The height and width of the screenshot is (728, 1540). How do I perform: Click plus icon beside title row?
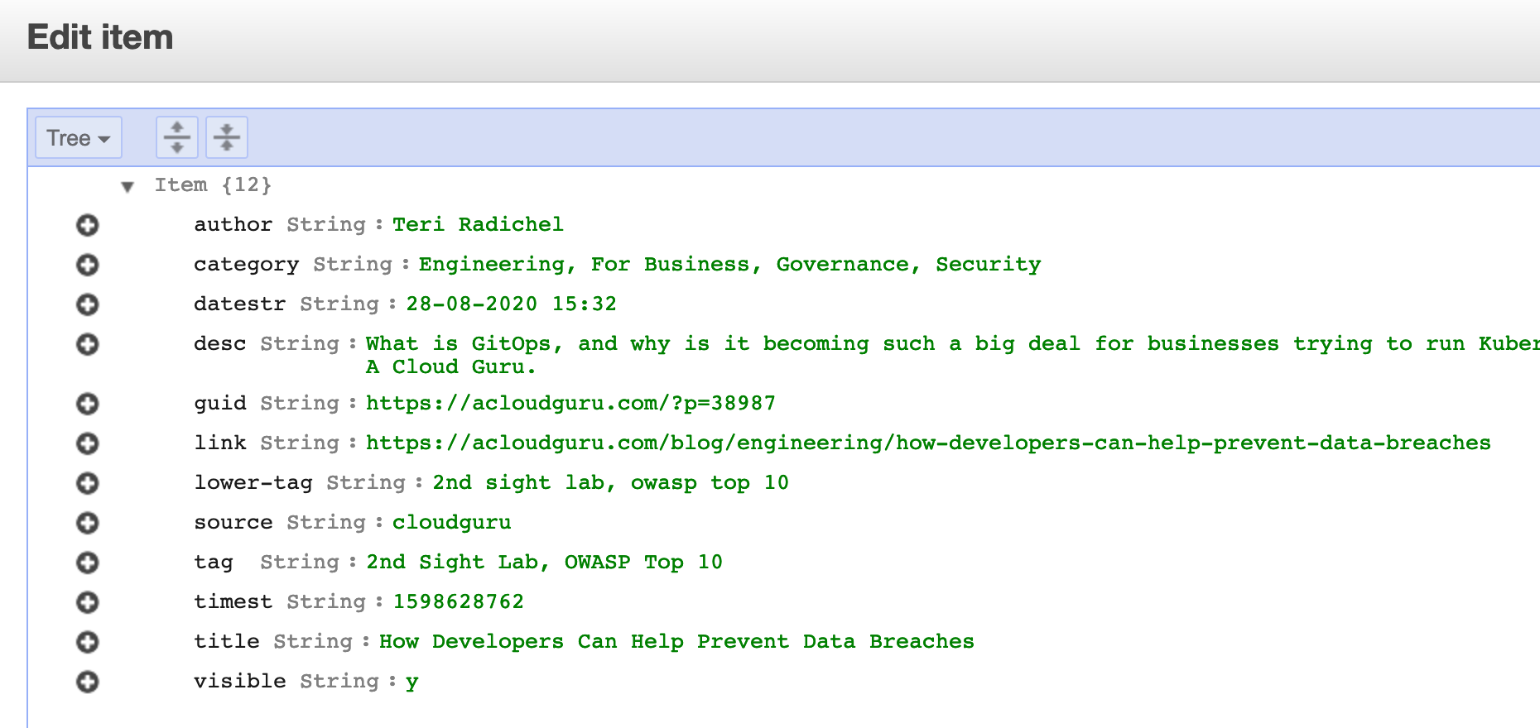pos(88,642)
